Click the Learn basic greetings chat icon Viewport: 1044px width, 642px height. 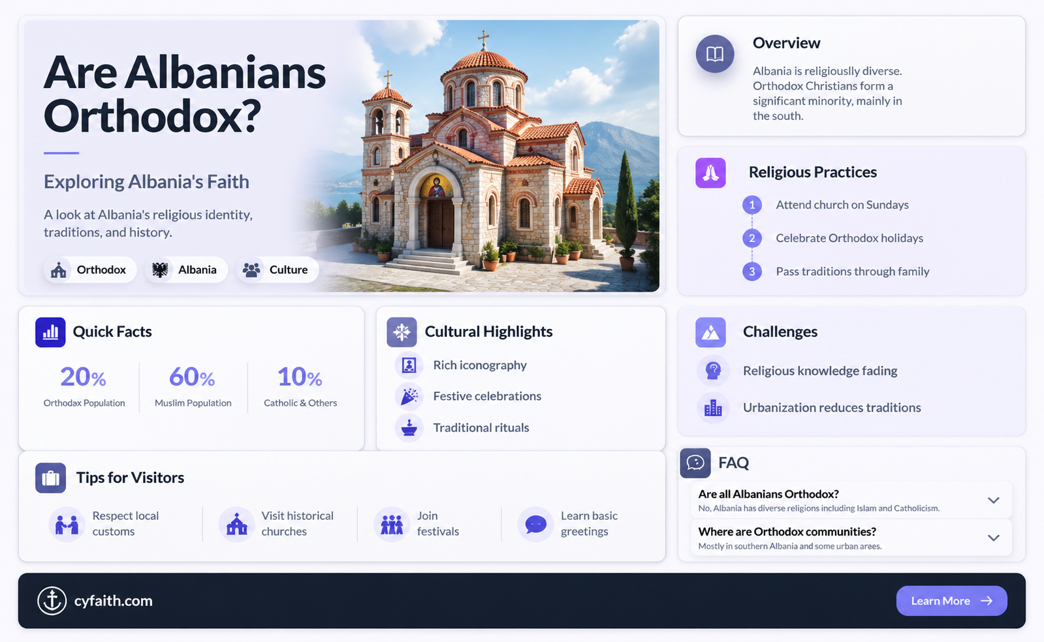click(535, 524)
